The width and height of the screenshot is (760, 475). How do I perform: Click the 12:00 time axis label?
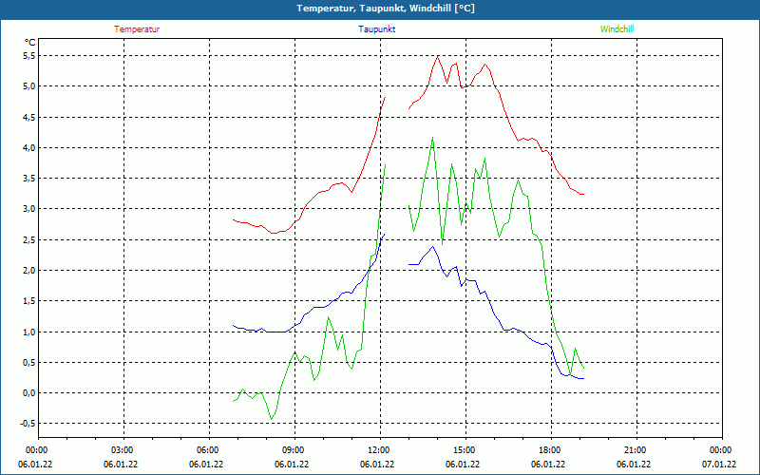[x=378, y=450]
